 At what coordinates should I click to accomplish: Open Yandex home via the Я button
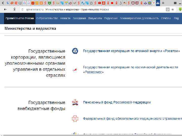14,10
